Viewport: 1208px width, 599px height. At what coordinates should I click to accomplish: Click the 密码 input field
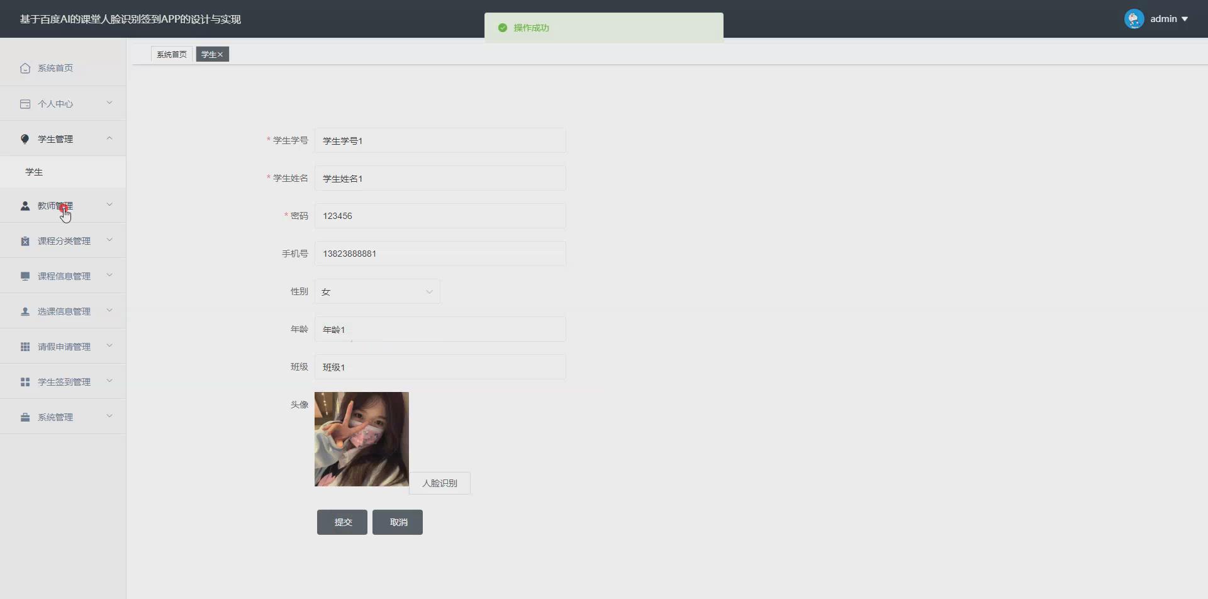tap(440, 216)
